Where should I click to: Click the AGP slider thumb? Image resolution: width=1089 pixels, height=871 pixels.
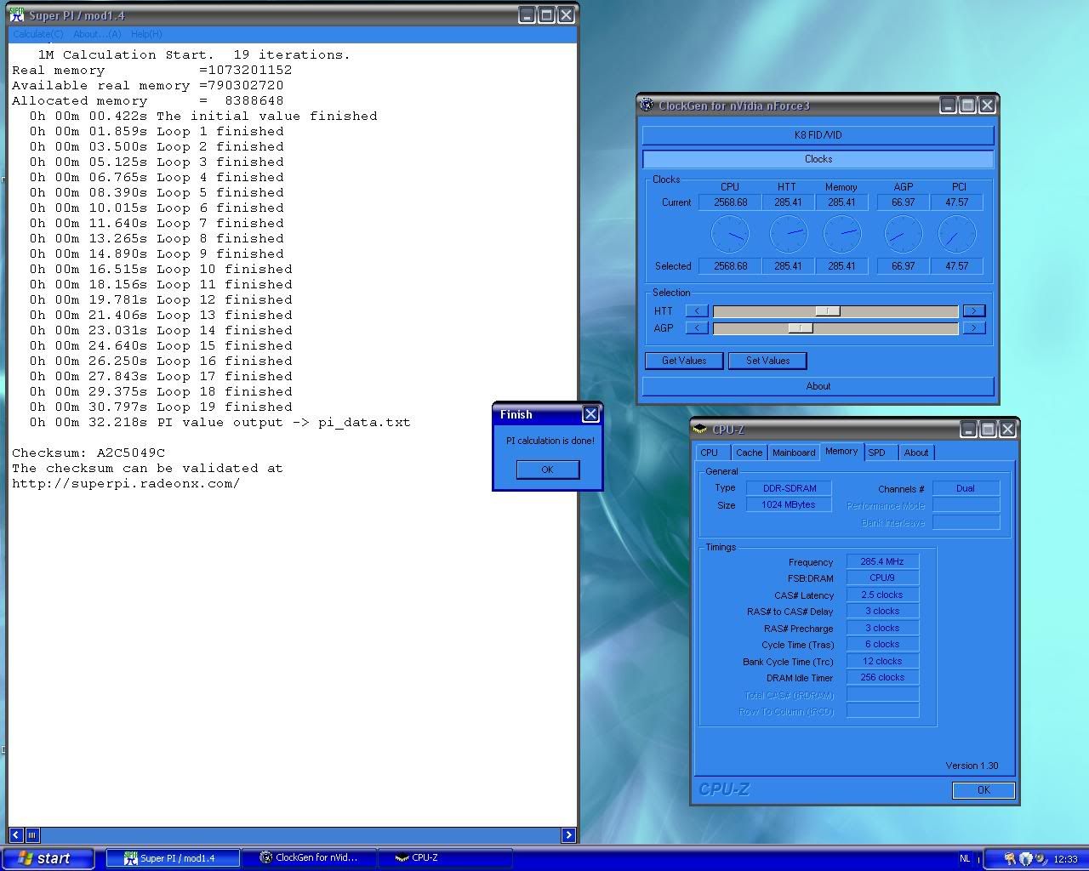click(x=800, y=328)
